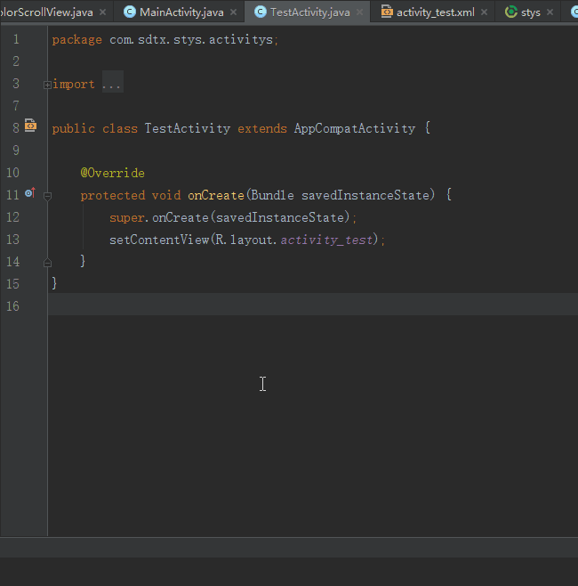The image size is (578, 586).
Task: Click the class icon on TestActivity.java tab
Action: (x=260, y=12)
